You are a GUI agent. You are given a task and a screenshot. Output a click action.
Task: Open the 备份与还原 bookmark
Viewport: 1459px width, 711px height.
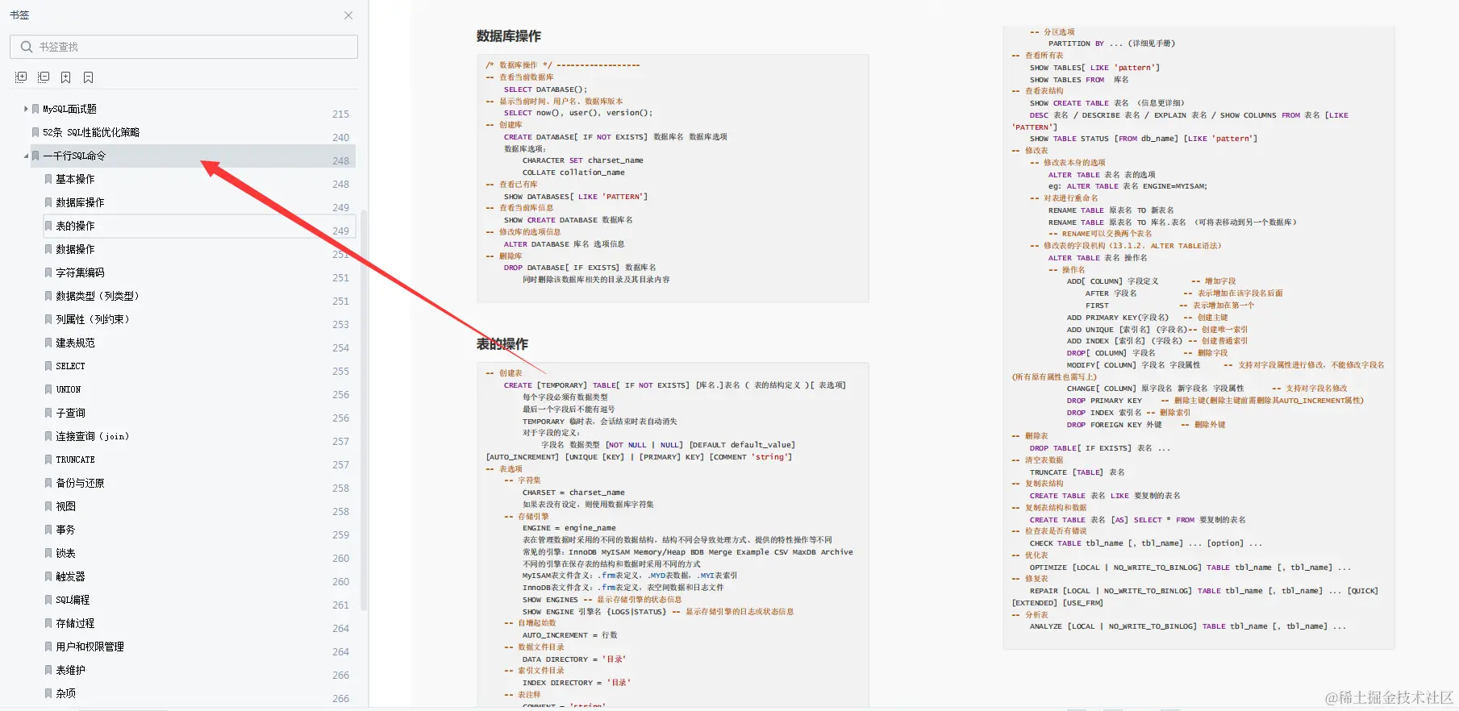pos(80,483)
